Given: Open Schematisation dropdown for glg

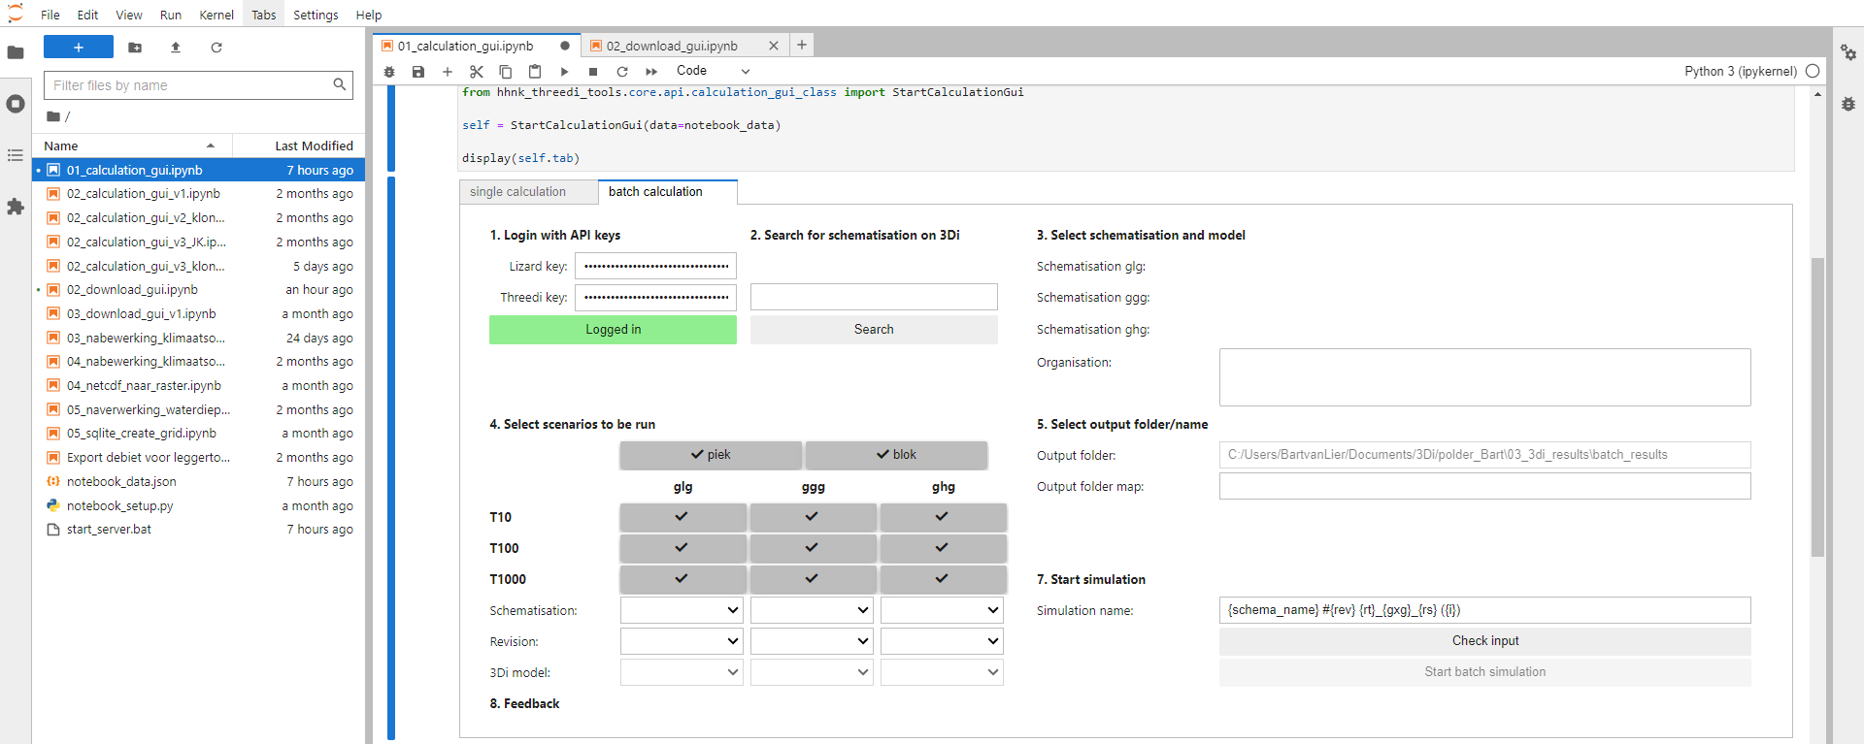Looking at the screenshot, I should pyautogui.click(x=682, y=610).
